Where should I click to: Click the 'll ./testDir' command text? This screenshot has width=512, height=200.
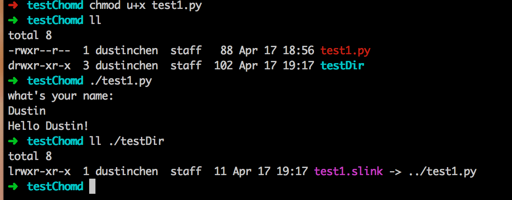pos(127,141)
